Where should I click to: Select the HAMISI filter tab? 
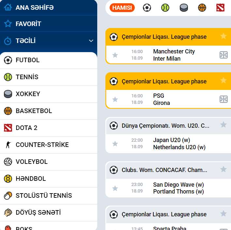(x=122, y=7)
